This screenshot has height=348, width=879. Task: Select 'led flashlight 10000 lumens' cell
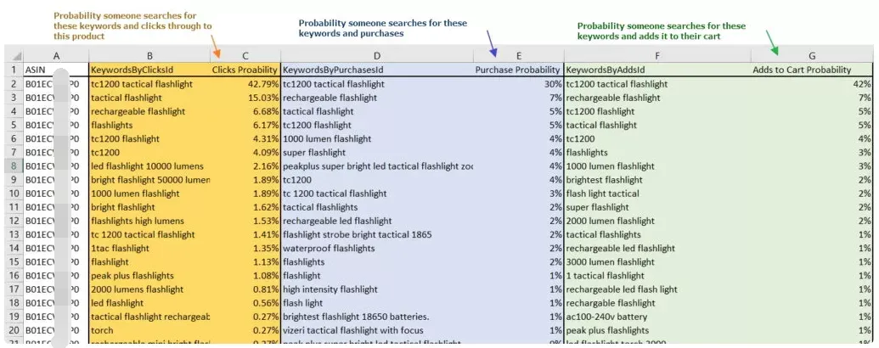(x=149, y=166)
